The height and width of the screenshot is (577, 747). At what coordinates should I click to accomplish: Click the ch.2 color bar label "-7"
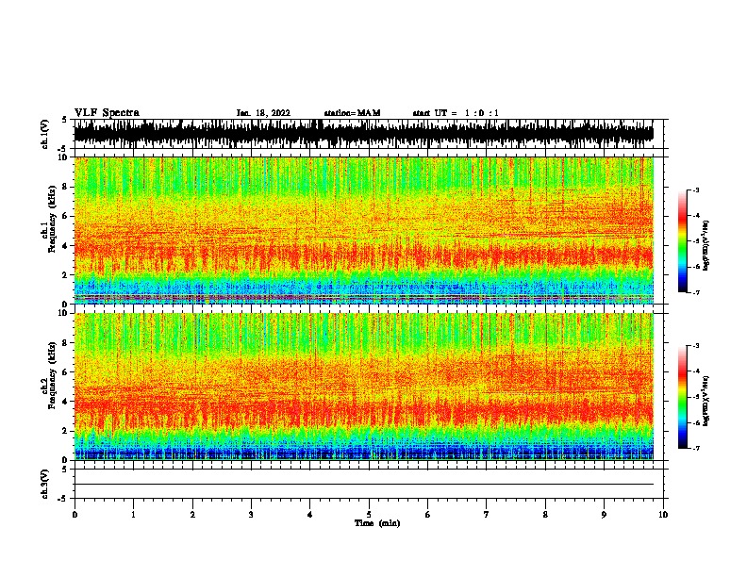(695, 448)
